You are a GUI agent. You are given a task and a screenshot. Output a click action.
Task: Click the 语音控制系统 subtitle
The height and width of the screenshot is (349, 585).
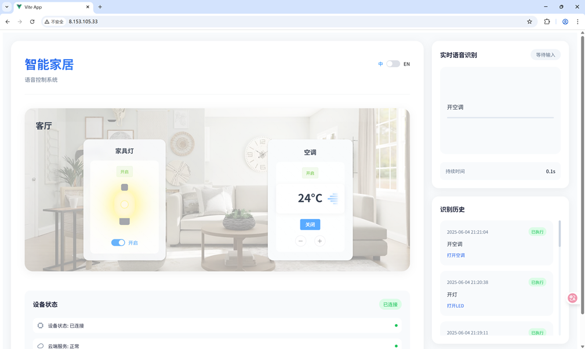(x=41, y=80)
